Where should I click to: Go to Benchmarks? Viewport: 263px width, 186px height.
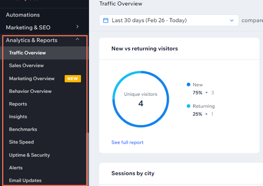(x=23, y=129)
